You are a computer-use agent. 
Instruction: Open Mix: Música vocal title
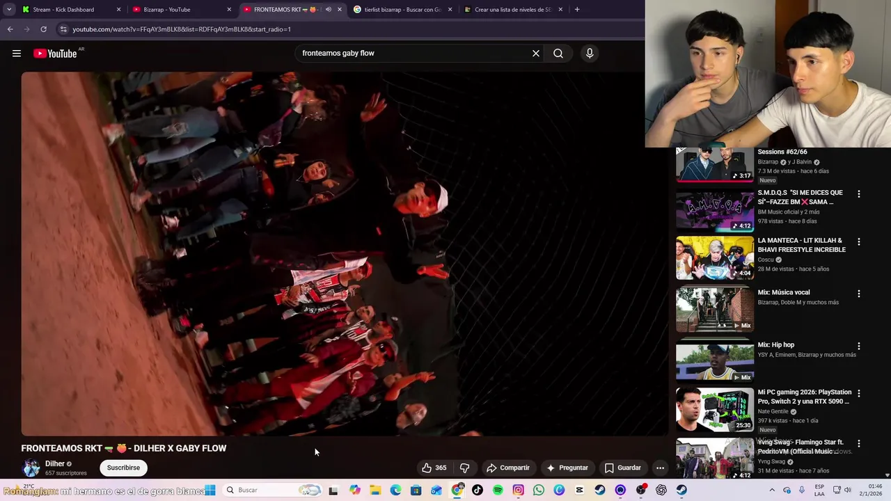pyautogui.click(x=784, y=292)
